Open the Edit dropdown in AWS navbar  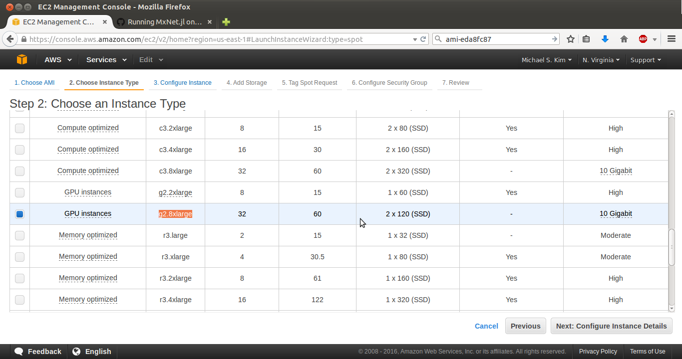(151, 60)
